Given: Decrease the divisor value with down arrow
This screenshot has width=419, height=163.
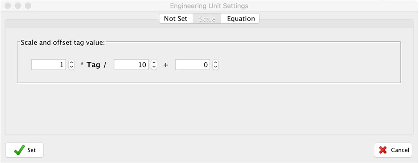Looking at the screenshot, I should (x=154, y=67).
